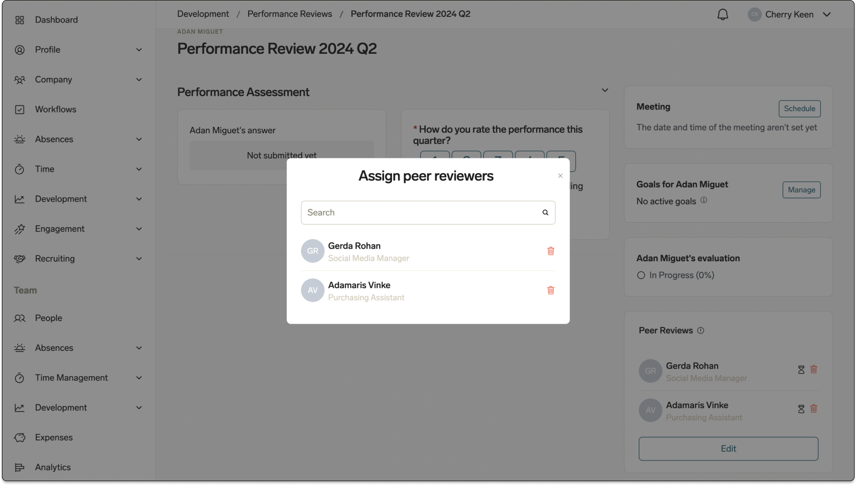Select the In Progress radio button
Screen dimensions: 857x485
tap(641, 275)
